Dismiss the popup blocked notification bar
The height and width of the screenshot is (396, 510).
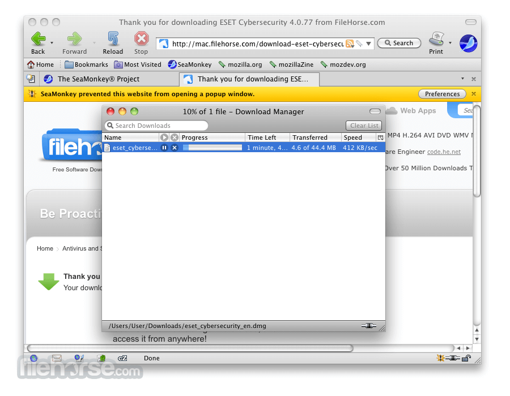[x=474, y=94]
